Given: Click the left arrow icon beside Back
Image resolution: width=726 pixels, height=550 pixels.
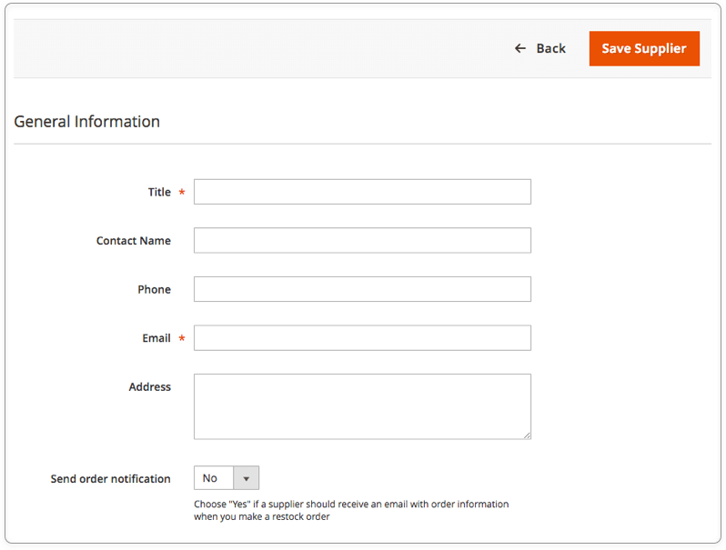Looking at the screenshot, I should click(520, 48).
